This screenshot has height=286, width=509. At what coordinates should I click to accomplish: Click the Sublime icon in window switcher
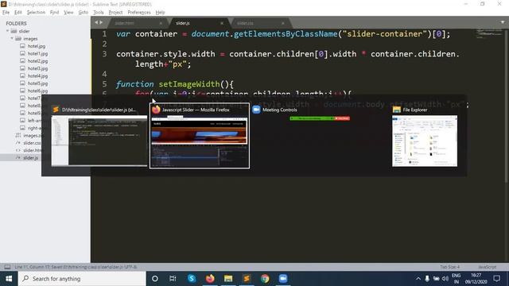(x=56, y=110)
